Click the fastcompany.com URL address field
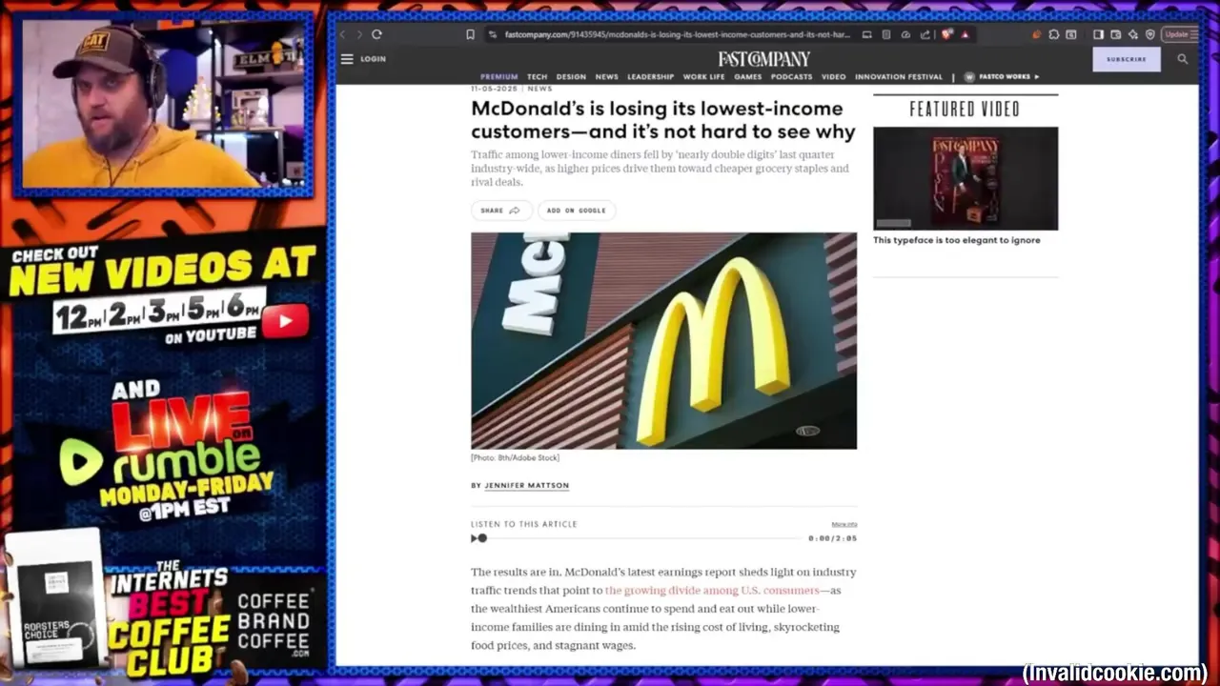This screenshot has height=686, width=1220. pos(677,34)
